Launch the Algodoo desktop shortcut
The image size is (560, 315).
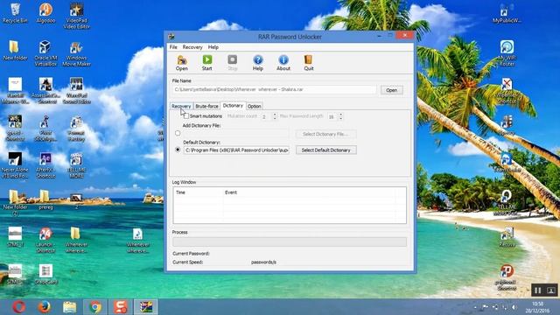tap(45, 13)
